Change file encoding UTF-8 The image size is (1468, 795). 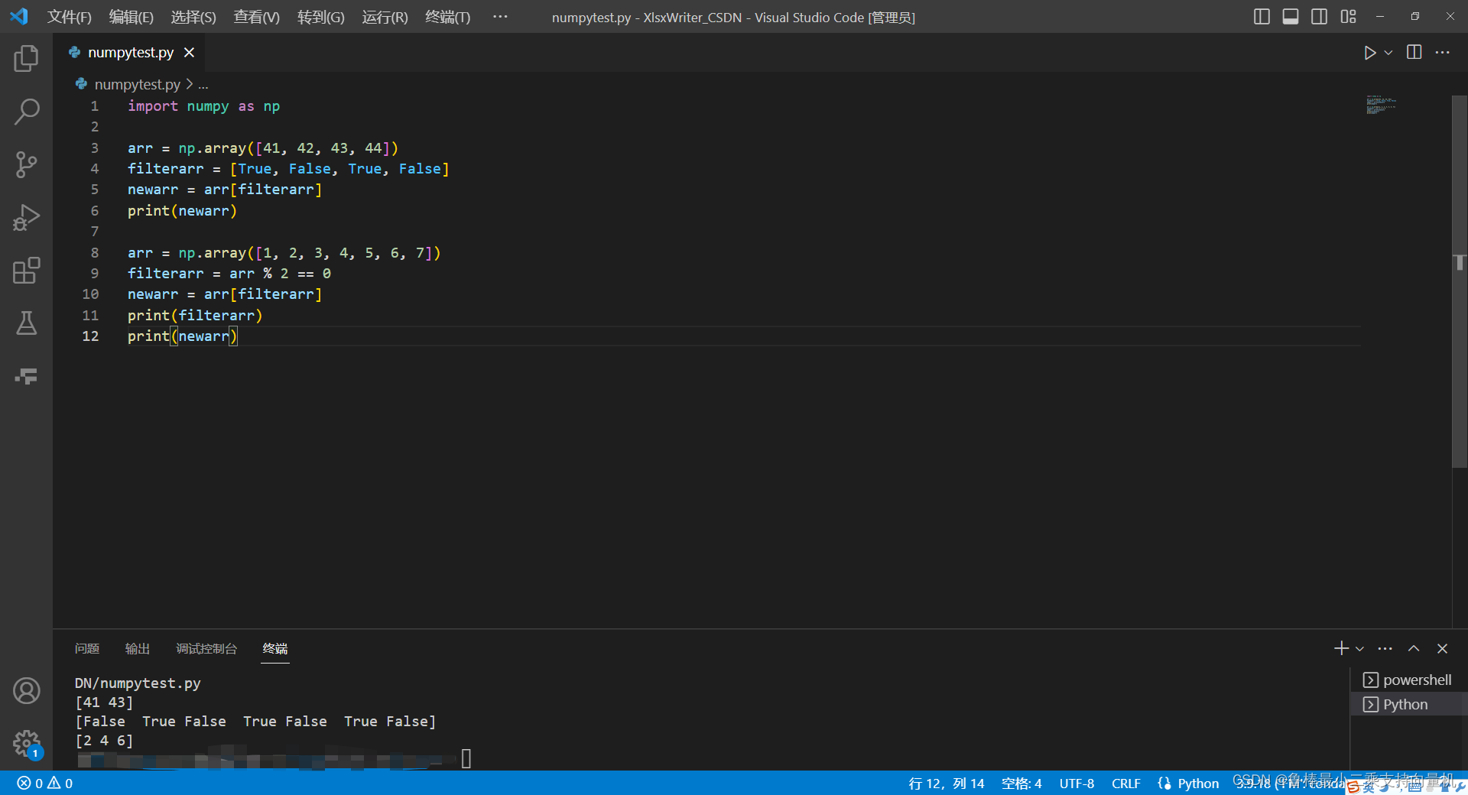1077,783
